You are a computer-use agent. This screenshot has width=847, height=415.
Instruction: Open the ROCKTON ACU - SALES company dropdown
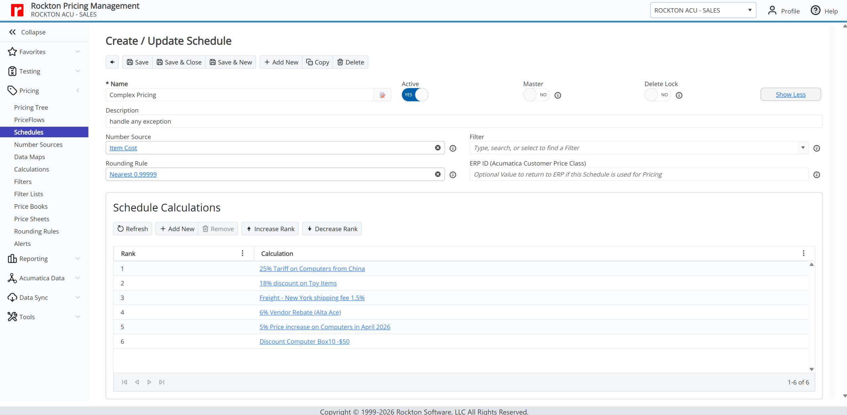(x=703, y=10)
